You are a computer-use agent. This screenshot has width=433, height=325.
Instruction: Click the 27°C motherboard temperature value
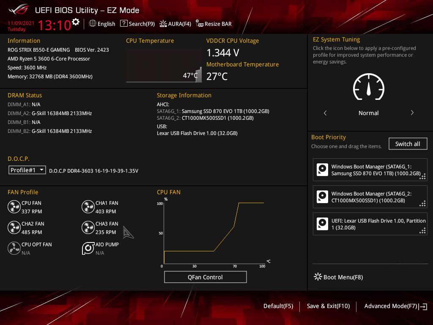(x=217, y=76)
